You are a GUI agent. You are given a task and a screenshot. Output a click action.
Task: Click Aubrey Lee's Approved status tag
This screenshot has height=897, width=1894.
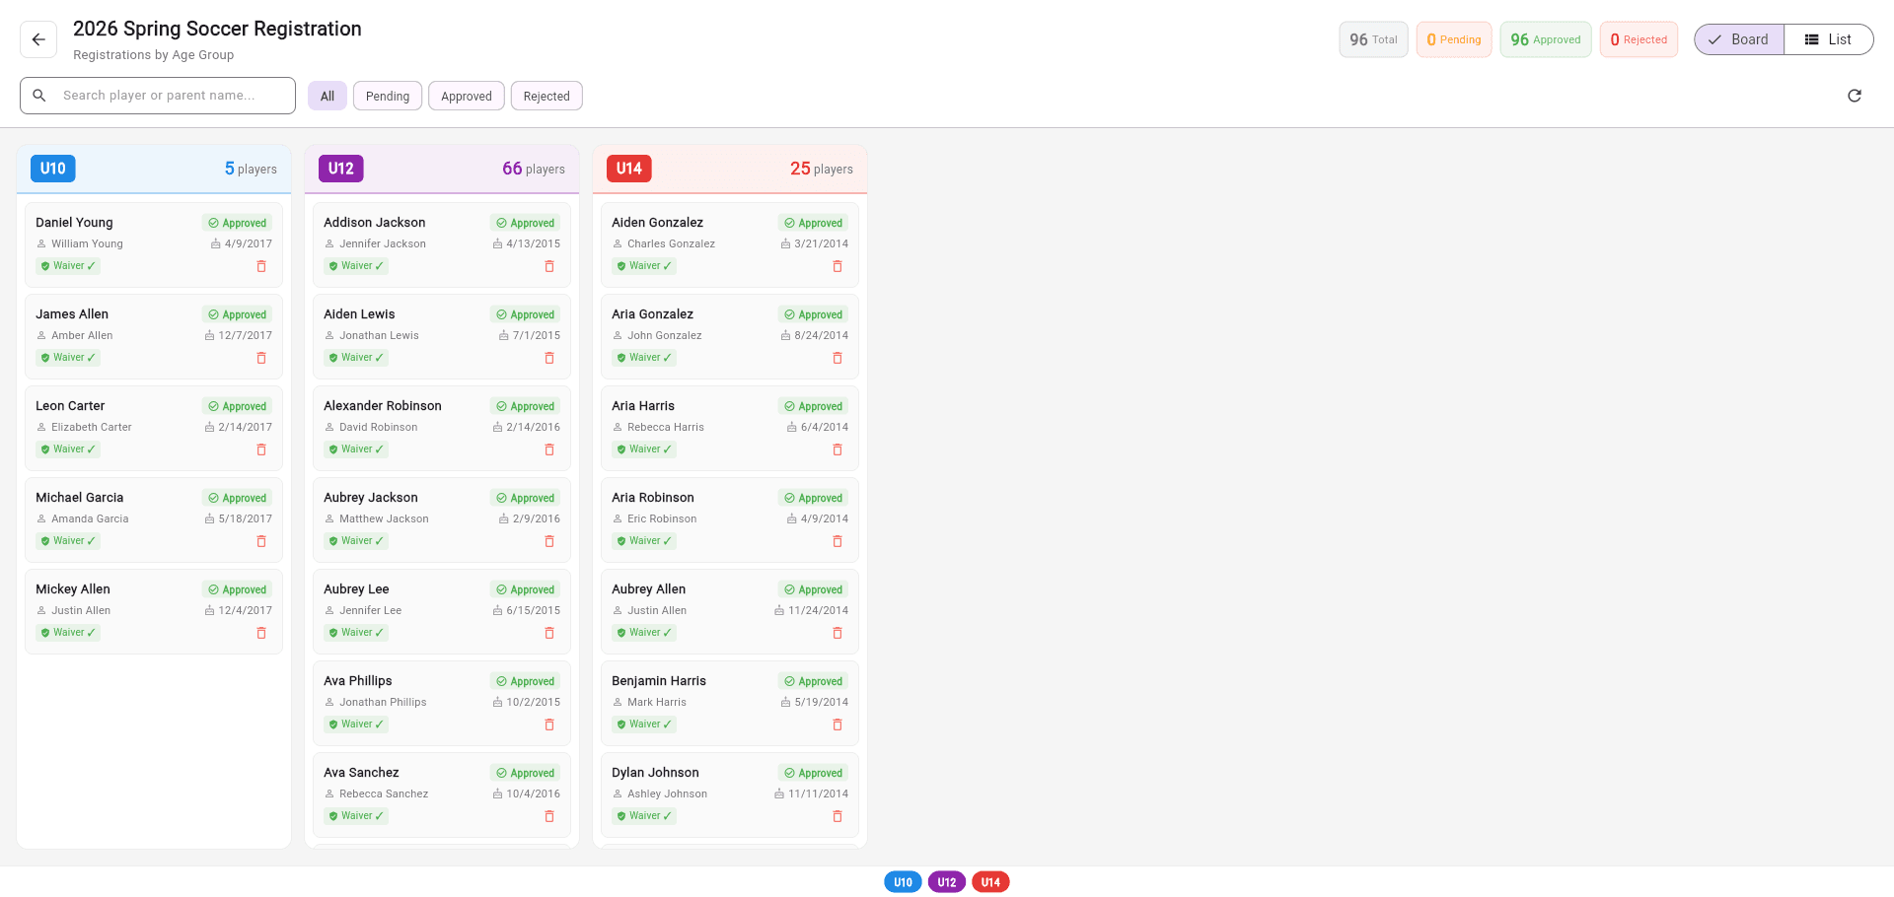point(526,589)
